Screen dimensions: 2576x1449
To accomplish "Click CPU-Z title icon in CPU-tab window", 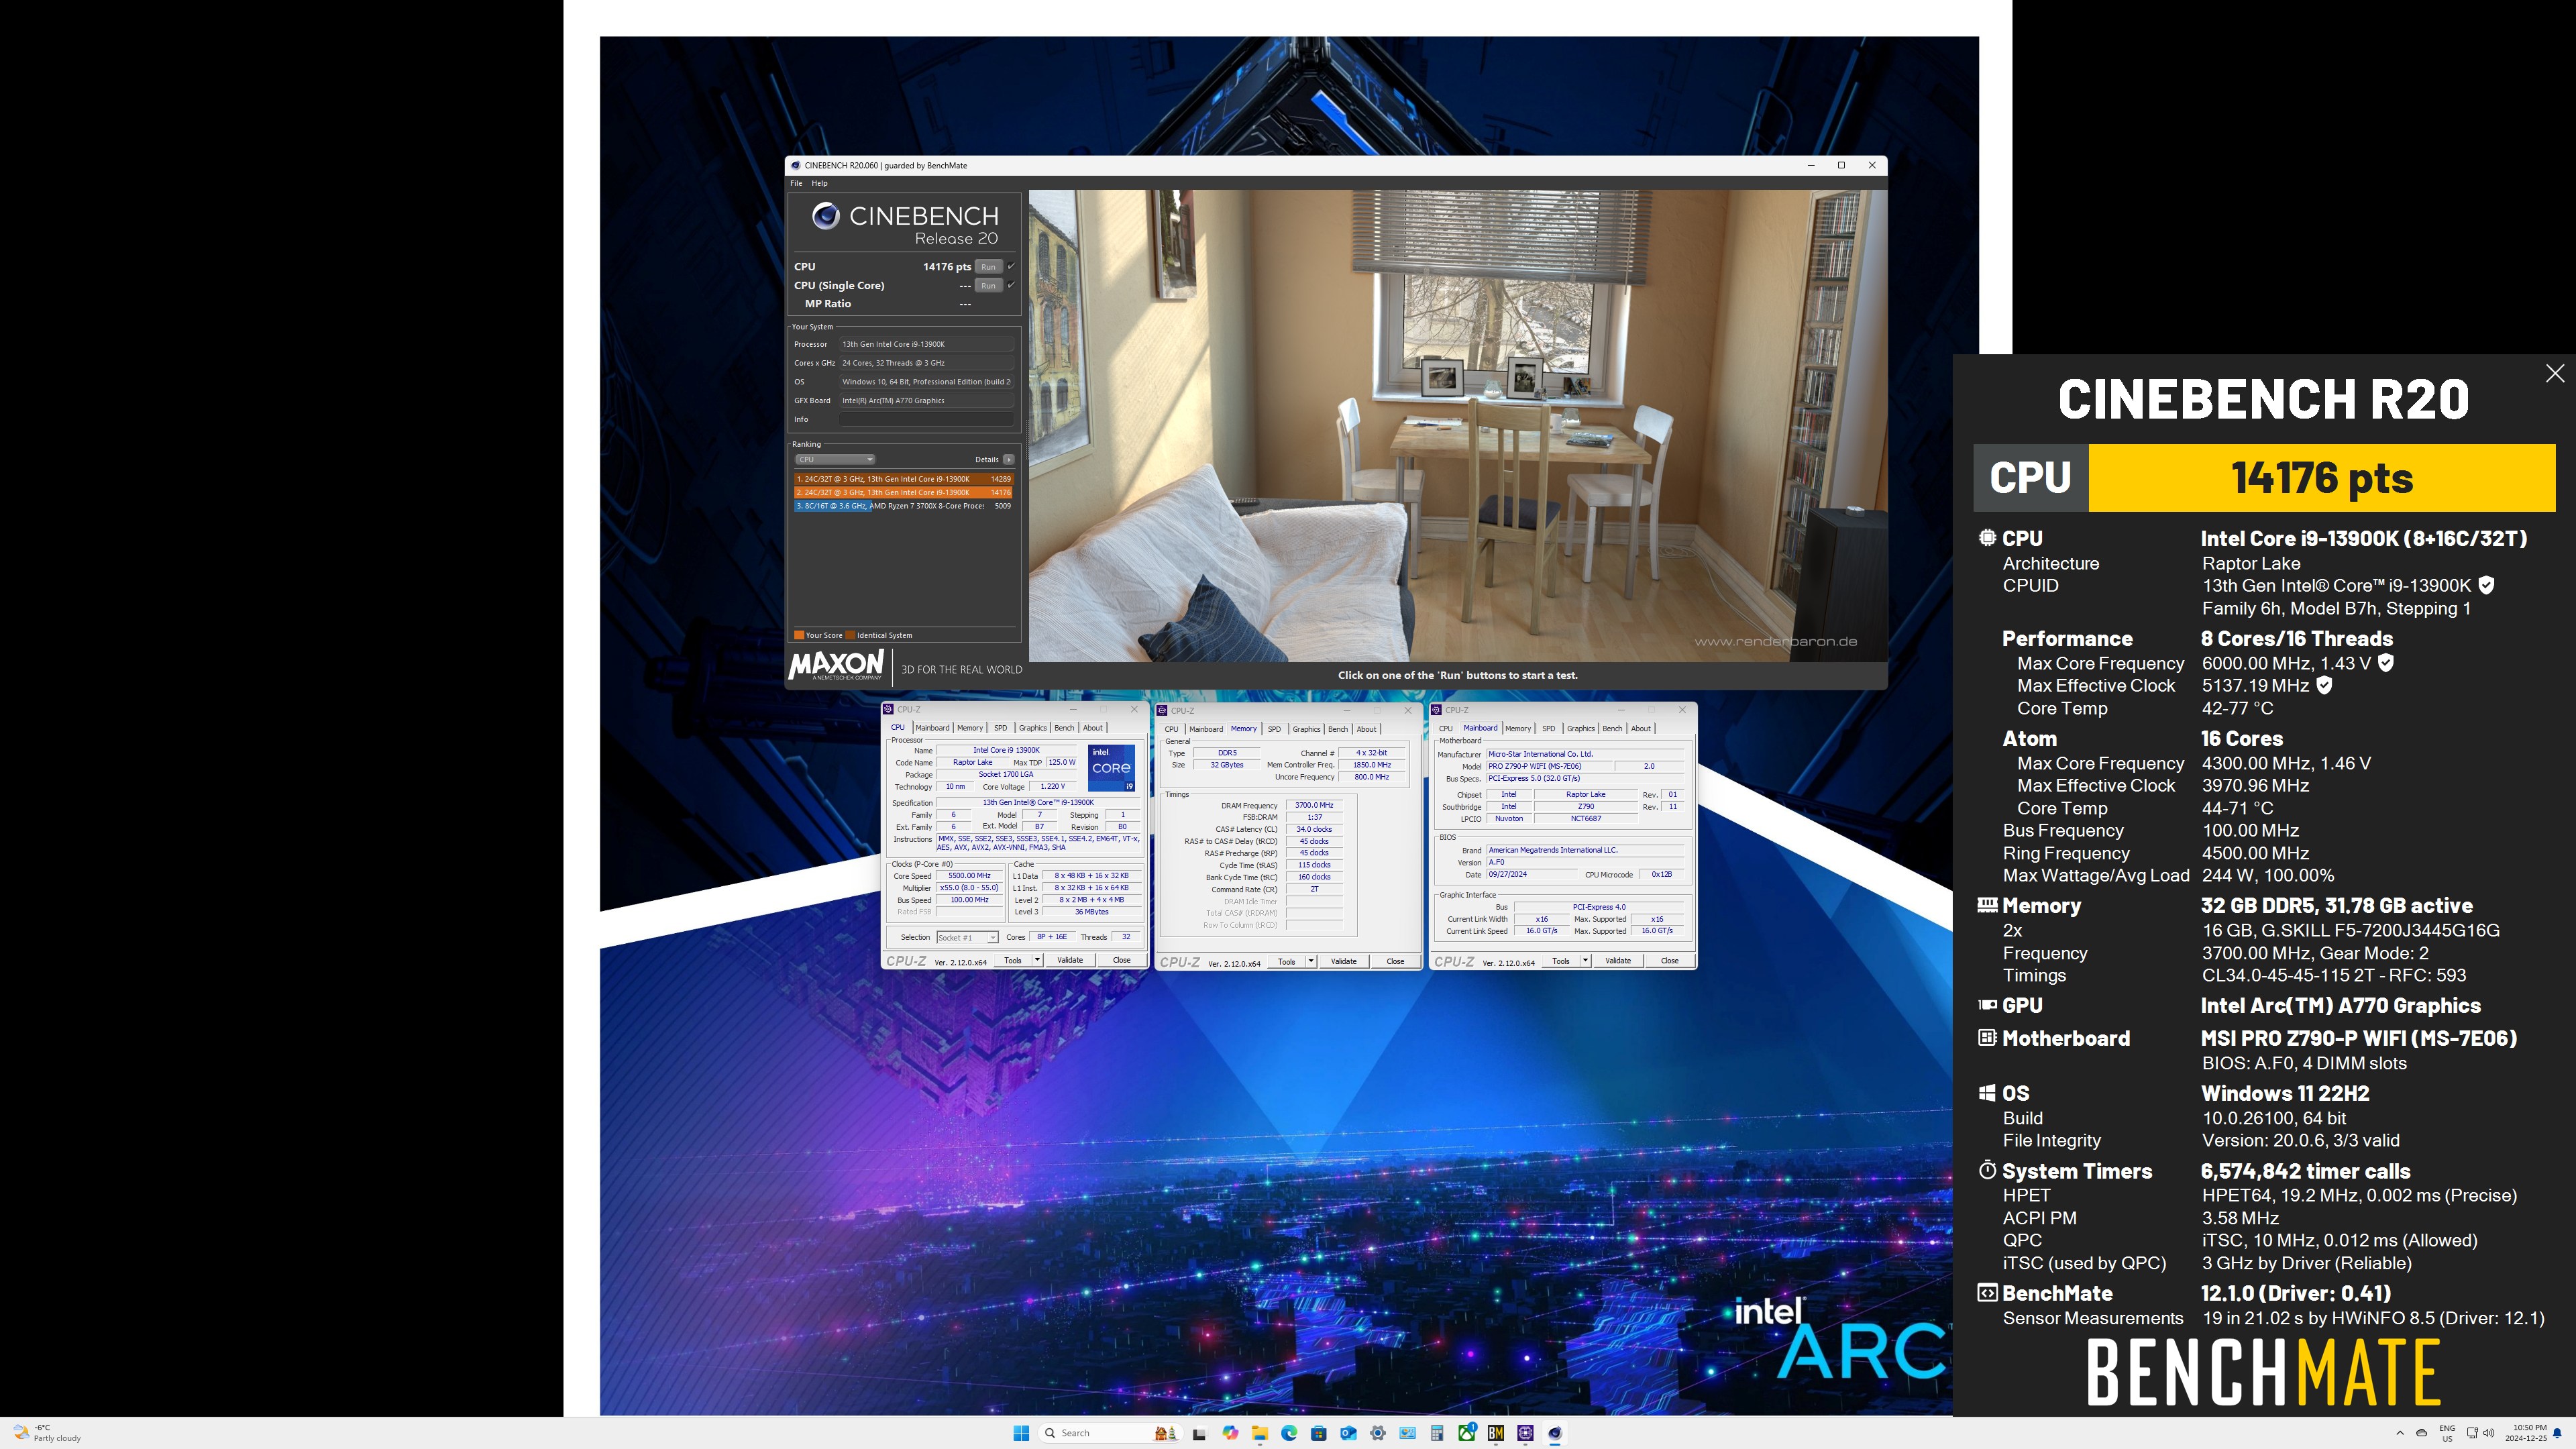I will [888, 709].
